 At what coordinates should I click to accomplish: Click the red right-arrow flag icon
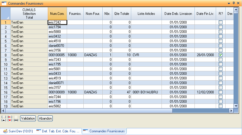point(10,117)
